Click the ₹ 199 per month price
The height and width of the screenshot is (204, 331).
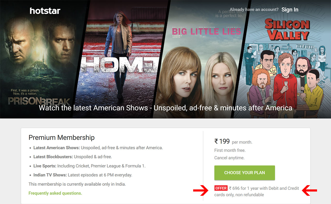[233, 141]
